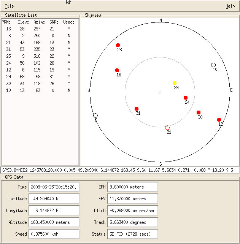
Task: Select unused satellite 10 hollow marker
Action: coord(213,65)
